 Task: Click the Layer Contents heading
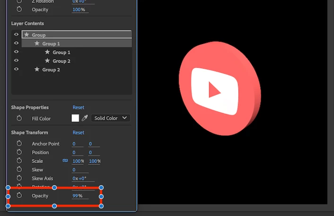27,24
